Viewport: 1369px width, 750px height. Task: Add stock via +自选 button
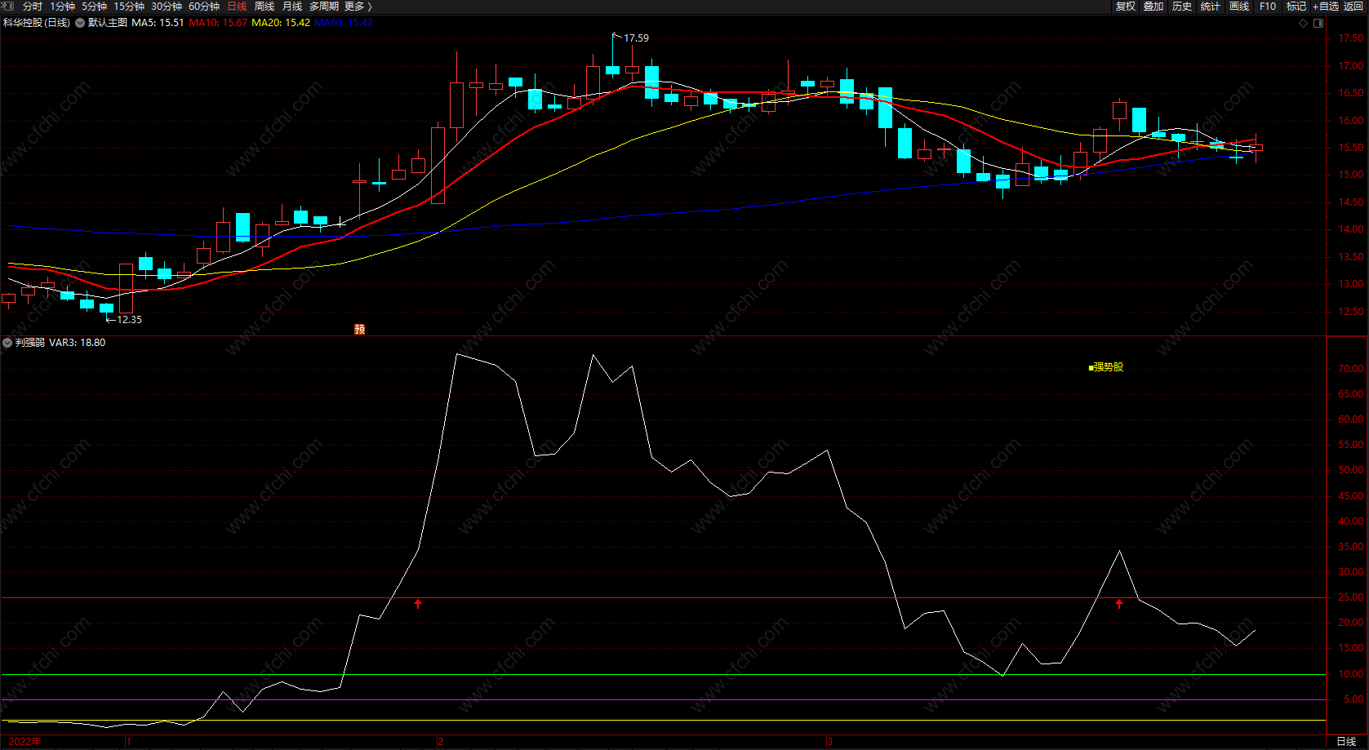1326,7
